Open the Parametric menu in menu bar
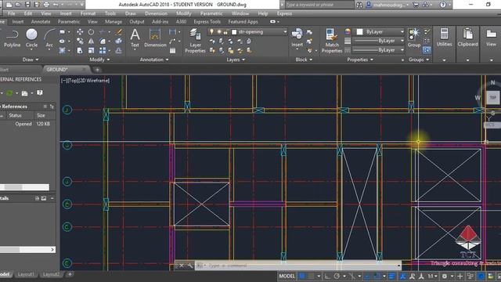Viewport: 501px width, 282px height. click(211, 13)
